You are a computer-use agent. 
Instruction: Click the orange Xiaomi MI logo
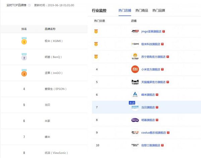tap(135, 69)
